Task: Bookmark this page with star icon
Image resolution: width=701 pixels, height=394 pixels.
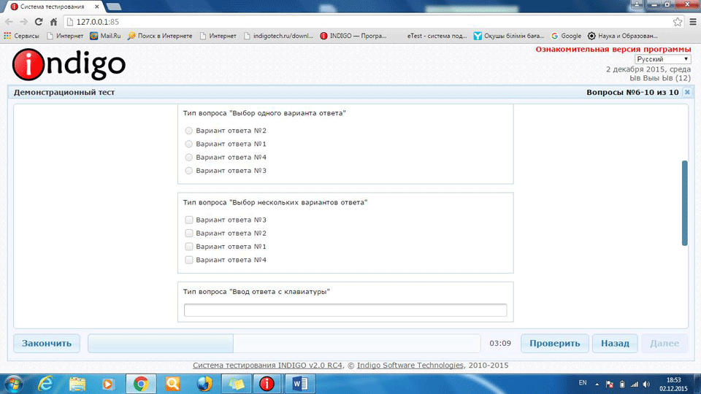Action: (677, 21)
